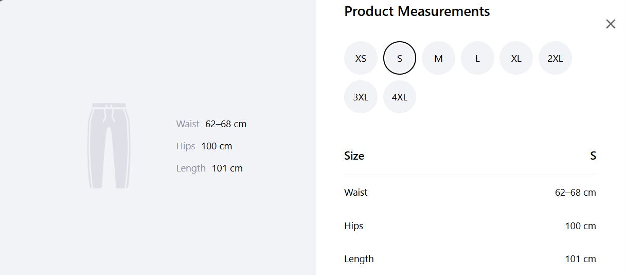Select the Length row label in the table
Screen dimensions: 625x275
click(359, 259)
